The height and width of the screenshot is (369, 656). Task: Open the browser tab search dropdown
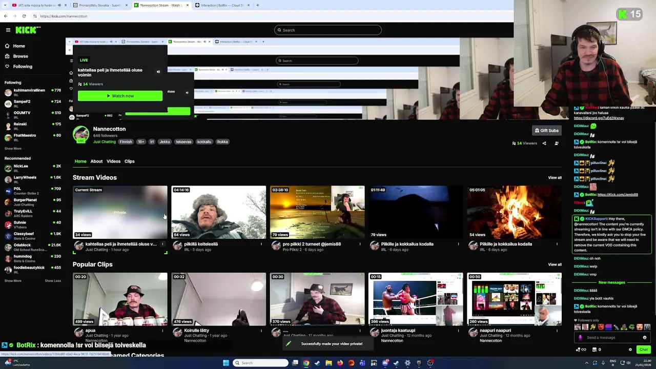6,5
